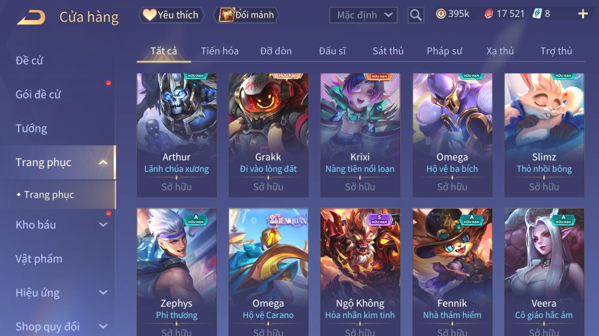Open the Mặc định sort dropdown
The height and width of the screenshot is (336, 599).
(363, 15)
